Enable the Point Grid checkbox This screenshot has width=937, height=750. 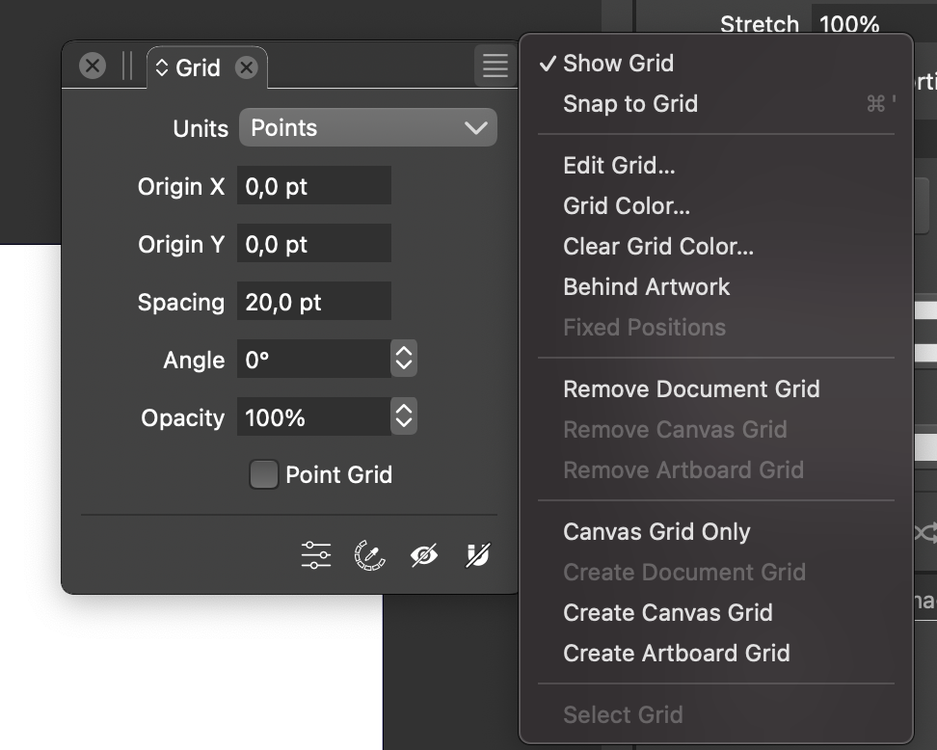pyautogui.click(x=263, y=474)
